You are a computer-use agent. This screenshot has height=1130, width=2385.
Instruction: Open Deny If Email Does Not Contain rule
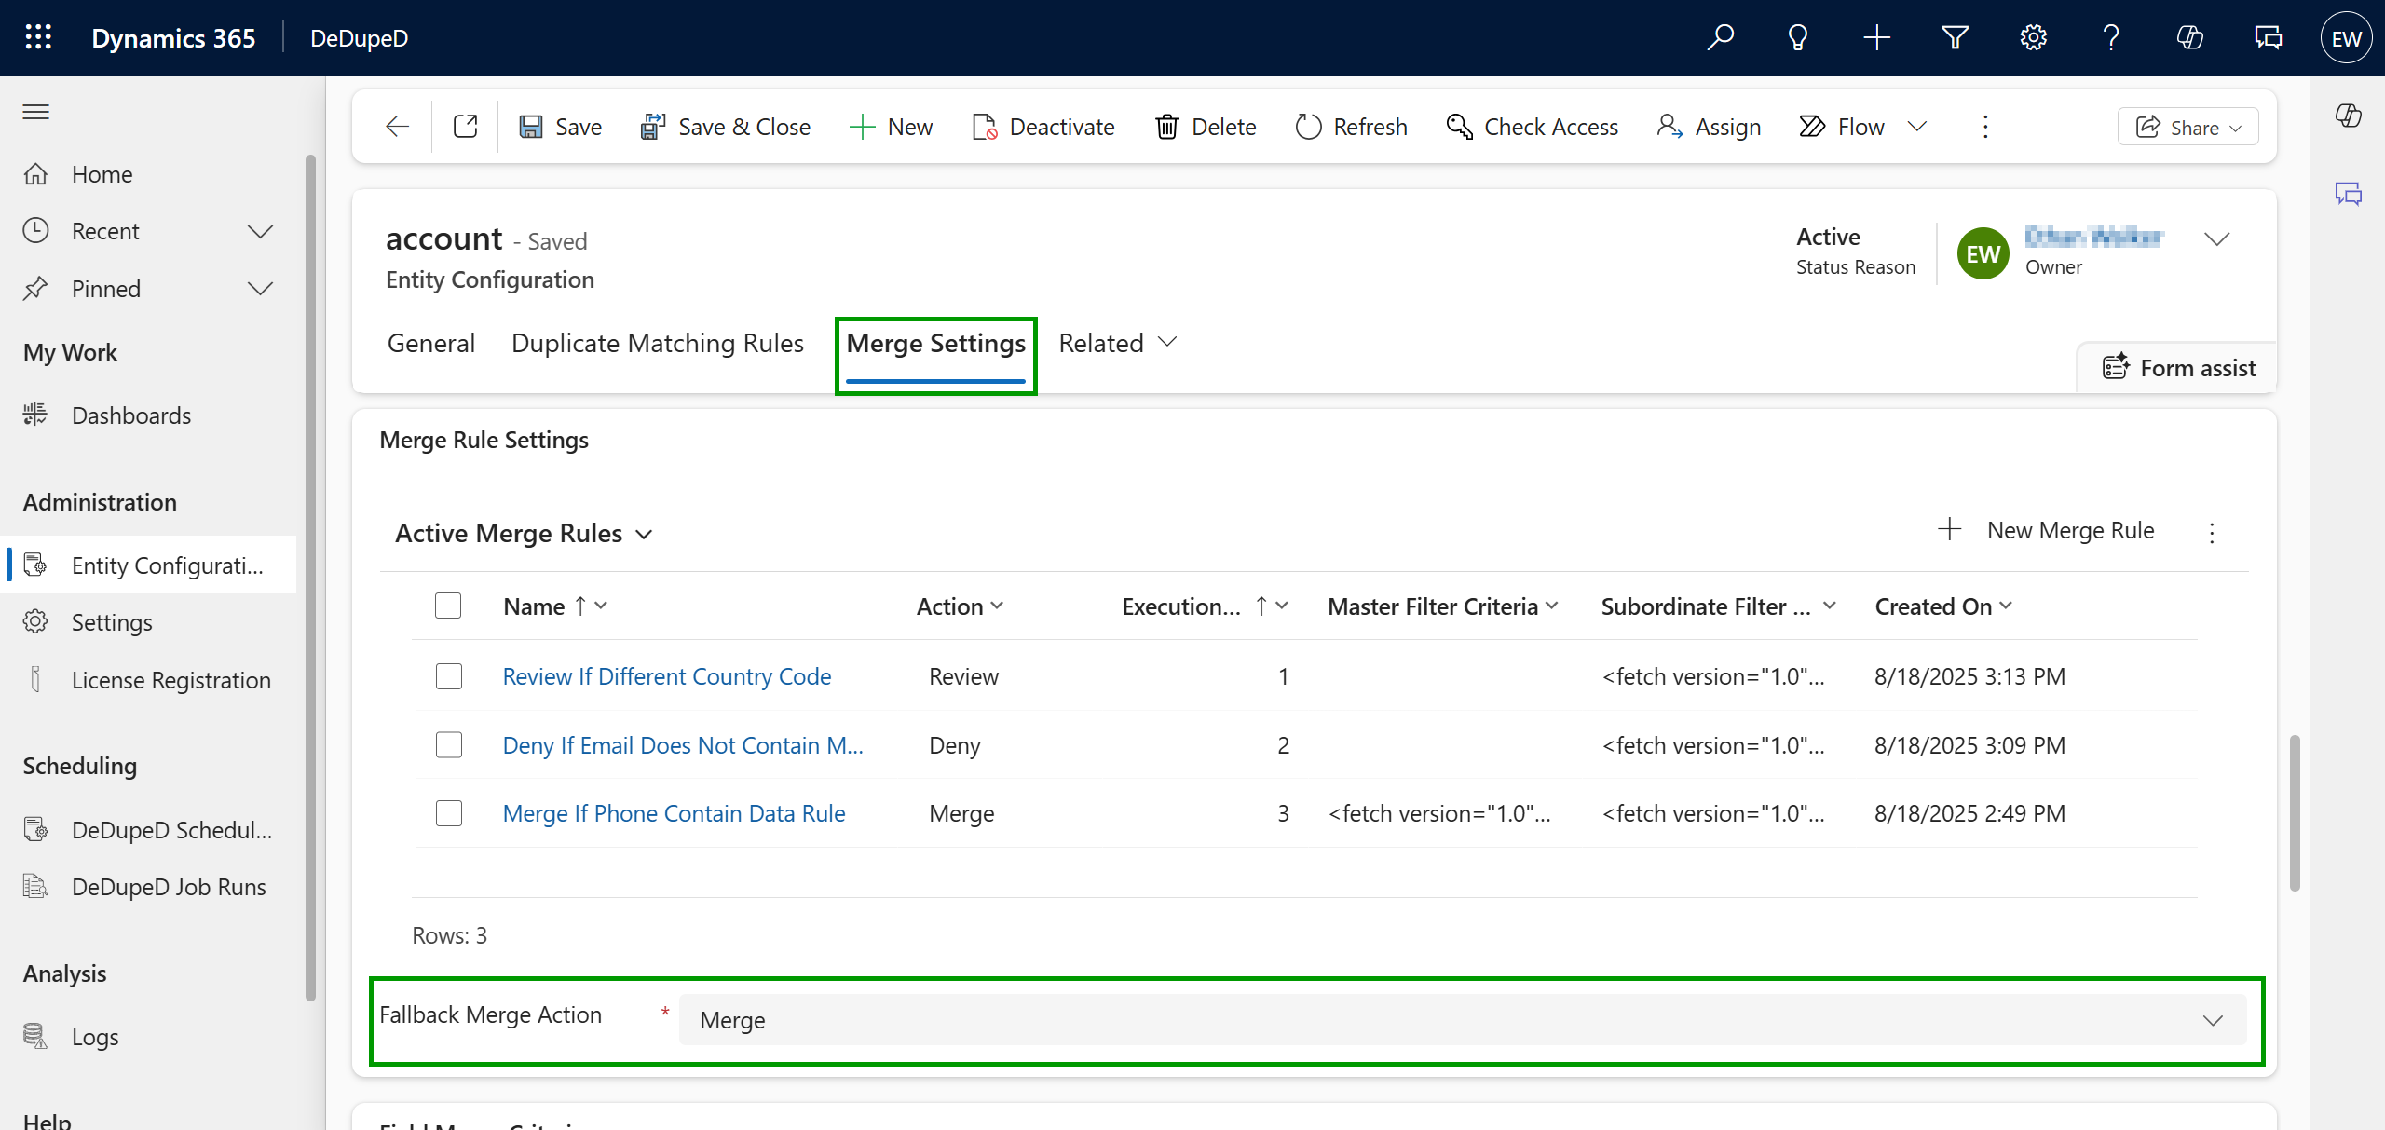[x=682, y=745]
